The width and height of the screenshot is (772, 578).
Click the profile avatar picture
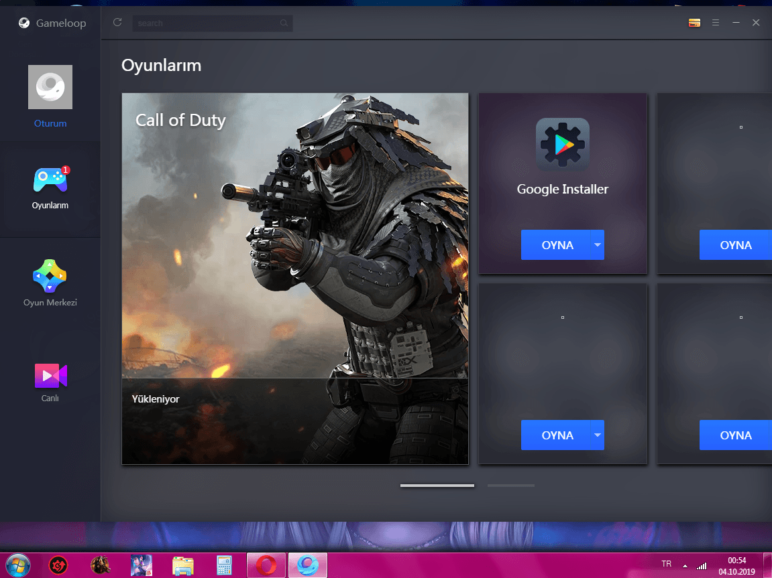pos(50,87)
